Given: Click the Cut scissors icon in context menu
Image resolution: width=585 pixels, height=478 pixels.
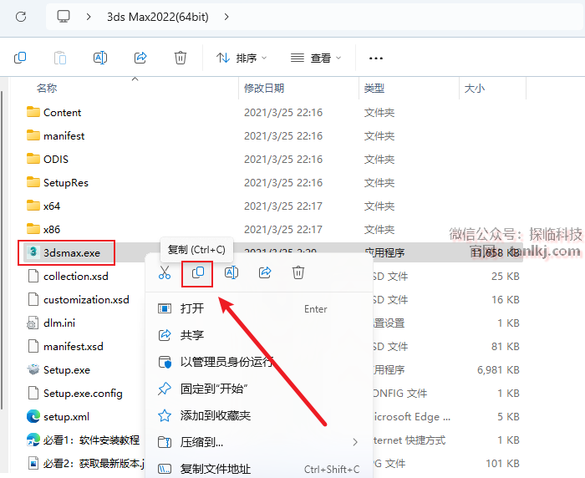Looking at the screenshot, I should tap(165, 272).
